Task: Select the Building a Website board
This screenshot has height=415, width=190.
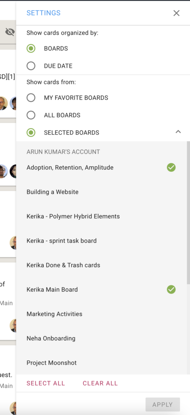Action: (101, 192)
